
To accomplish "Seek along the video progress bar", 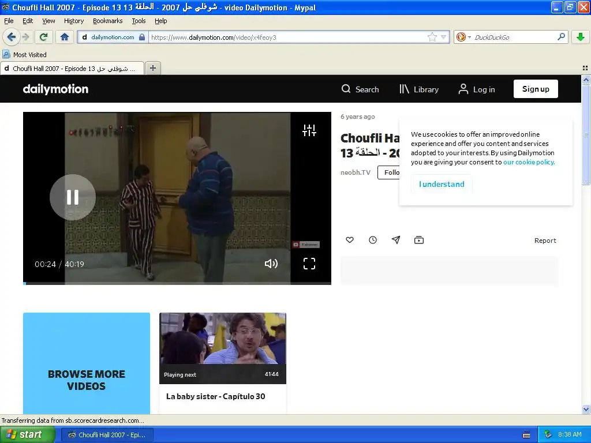I will [177, 283].
